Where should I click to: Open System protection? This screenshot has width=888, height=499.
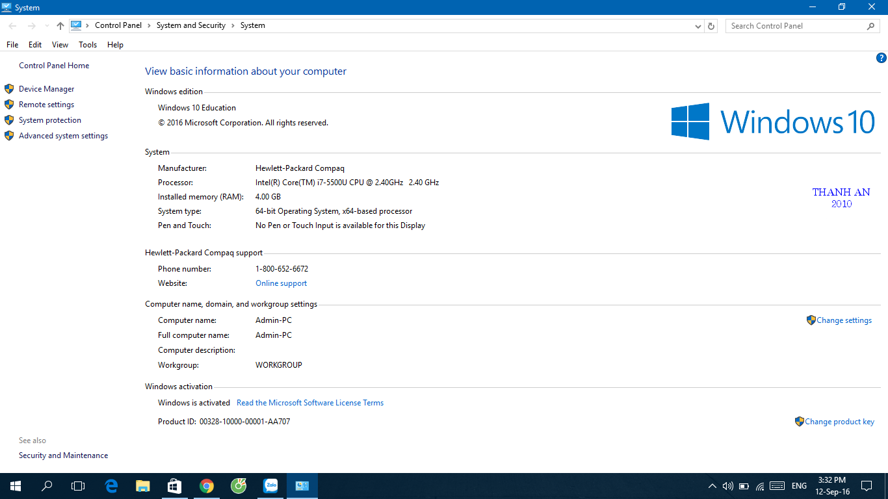tap(50, 120)
